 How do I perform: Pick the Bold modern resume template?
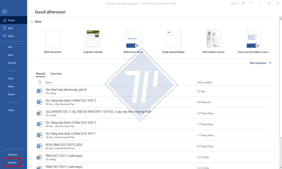point(213,39)
